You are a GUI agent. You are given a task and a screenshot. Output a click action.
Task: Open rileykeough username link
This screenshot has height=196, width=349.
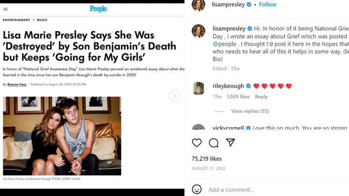click(x=228, y=86)
